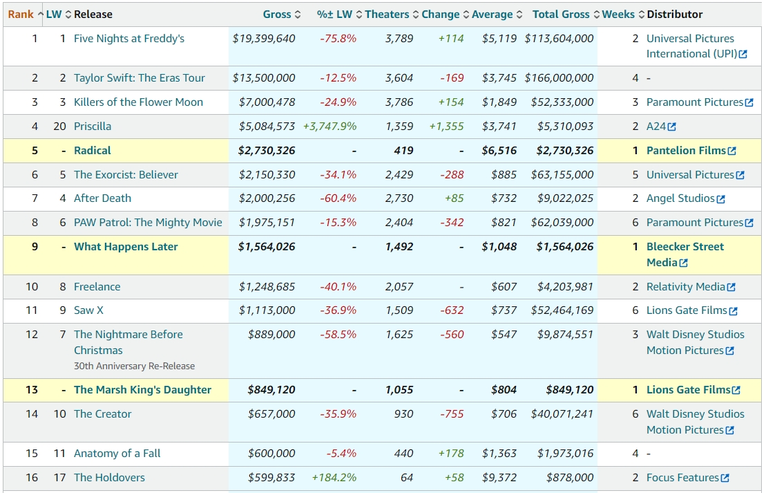Click the external link icon next to Relativity Media
This screenshot has width=766, height=493.
click(731, 287)
